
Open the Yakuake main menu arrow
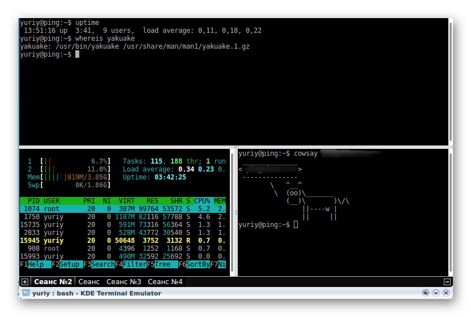436,293
